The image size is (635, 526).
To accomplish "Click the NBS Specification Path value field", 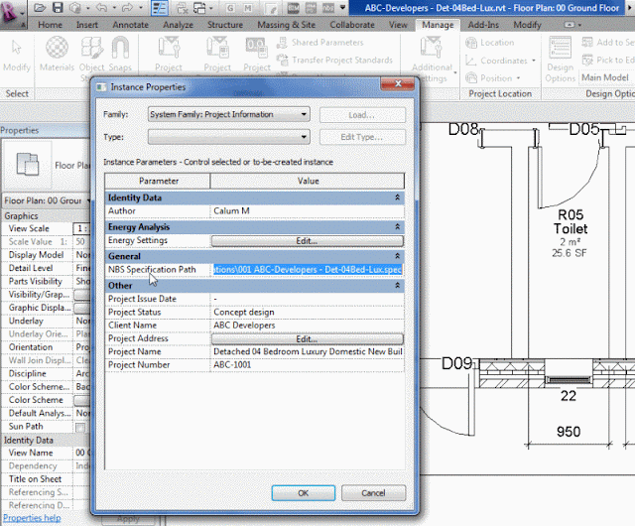I will (307, 270).
